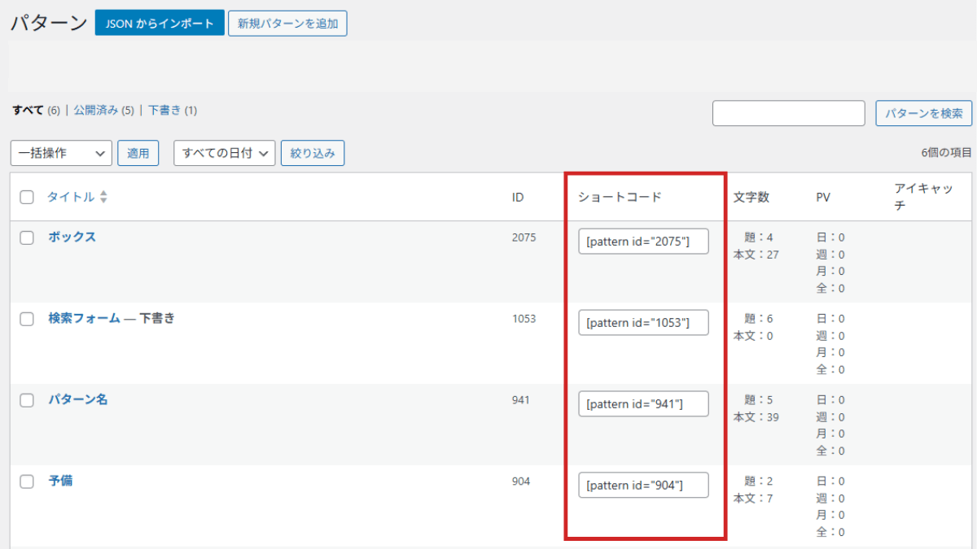
Task: Select shortcode field [pattern id="1053"]
Action: [643, 323]
